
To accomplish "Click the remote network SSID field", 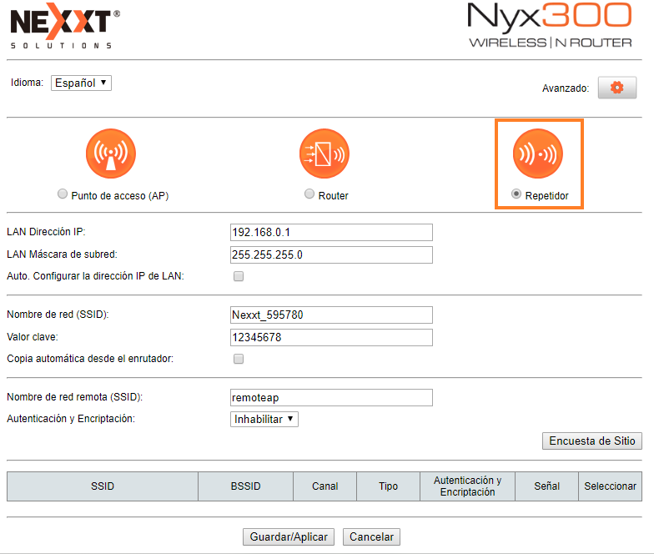I will (x=332, y=397).
